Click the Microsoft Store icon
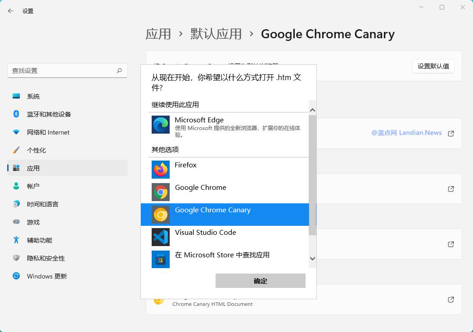473x332 pixels. point(161,259)
